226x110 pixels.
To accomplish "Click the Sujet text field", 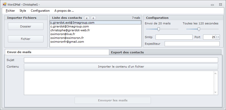I will 121,60.
